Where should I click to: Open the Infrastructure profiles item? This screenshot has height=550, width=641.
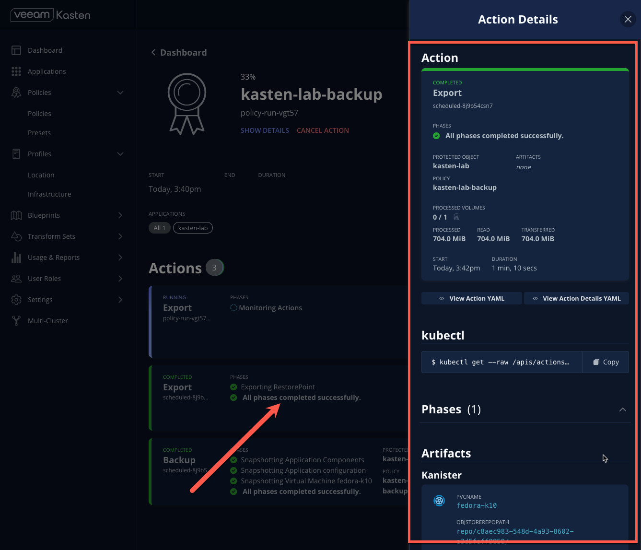coord(49,194)
